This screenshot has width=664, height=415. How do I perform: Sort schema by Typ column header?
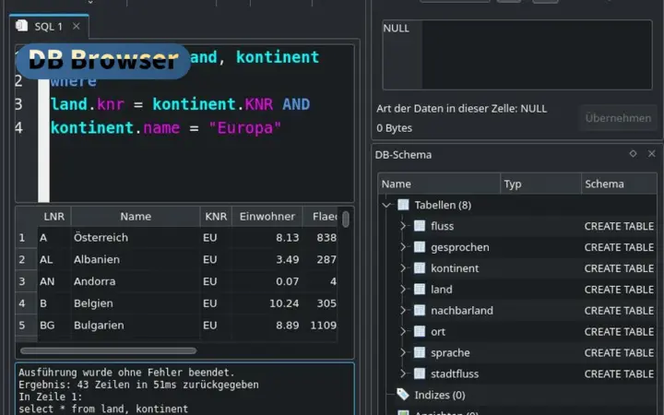540,184
